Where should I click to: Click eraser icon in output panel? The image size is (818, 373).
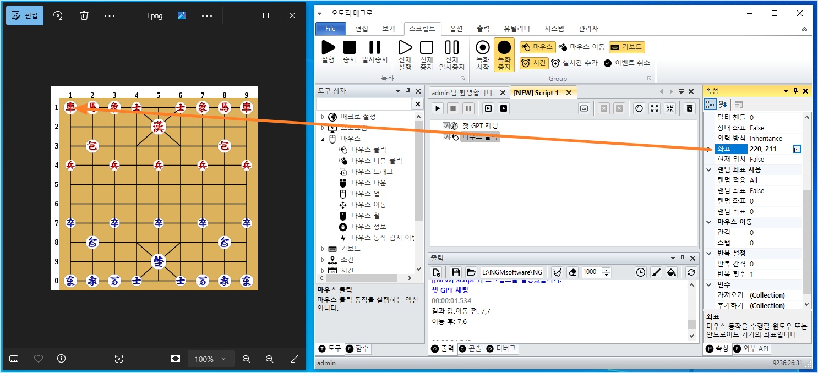point(572,272)
